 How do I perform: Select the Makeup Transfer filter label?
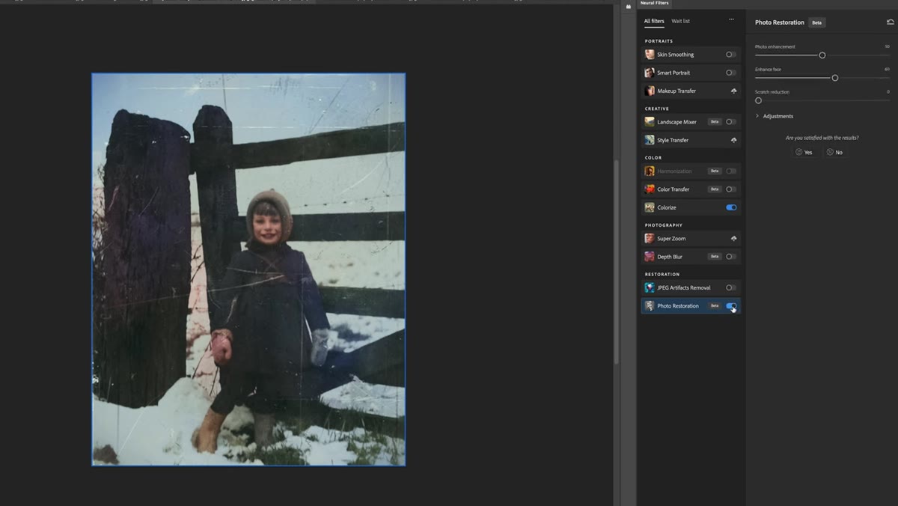tap(676, 91)
